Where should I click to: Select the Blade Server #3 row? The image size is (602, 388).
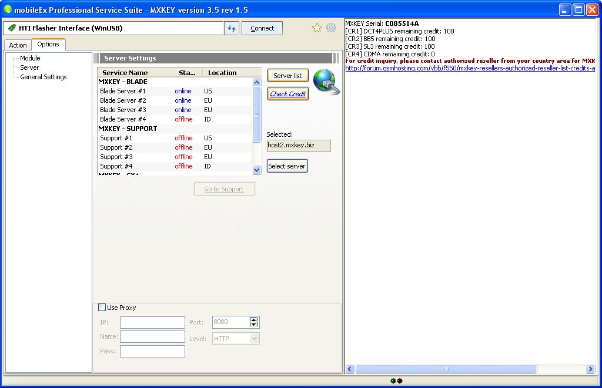(x=175, y=110)
